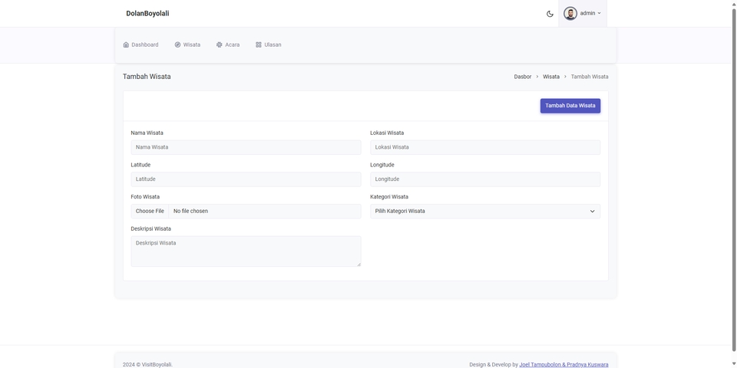The width and height of the screenshot is (737, 368).
Task: Go to the Wisata menu item
Action: (x=187, y=45)
